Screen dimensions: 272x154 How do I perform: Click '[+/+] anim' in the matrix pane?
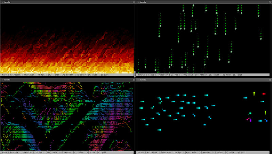[x=187, y=75]
